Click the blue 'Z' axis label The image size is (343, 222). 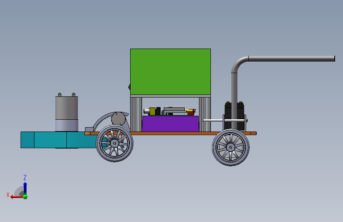[x=25, y=177]
